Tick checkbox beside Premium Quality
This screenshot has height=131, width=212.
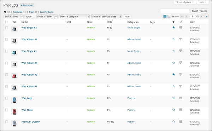pyautogui.click(x=6, y=122)
